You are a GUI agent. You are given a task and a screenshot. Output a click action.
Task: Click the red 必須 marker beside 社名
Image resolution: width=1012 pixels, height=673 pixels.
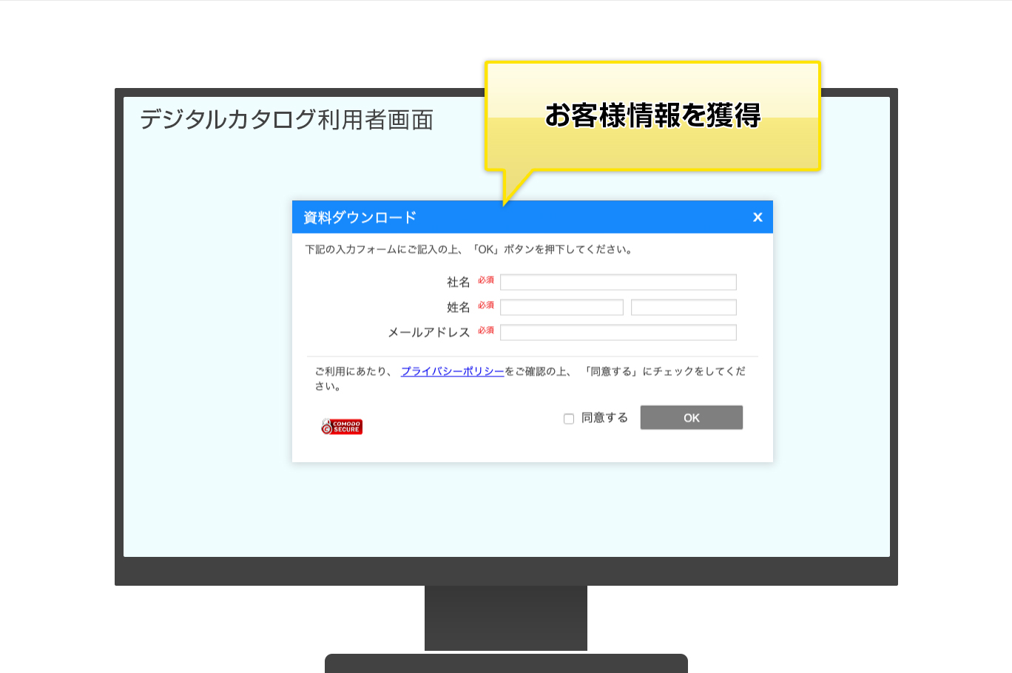coord(485,280)
